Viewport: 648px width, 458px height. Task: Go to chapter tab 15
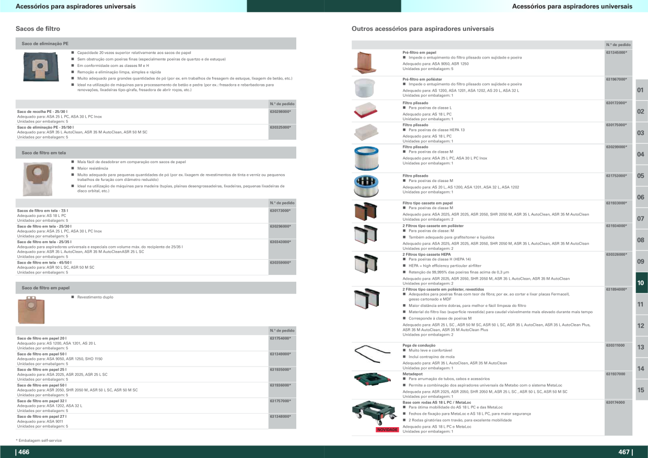[641, 390]
